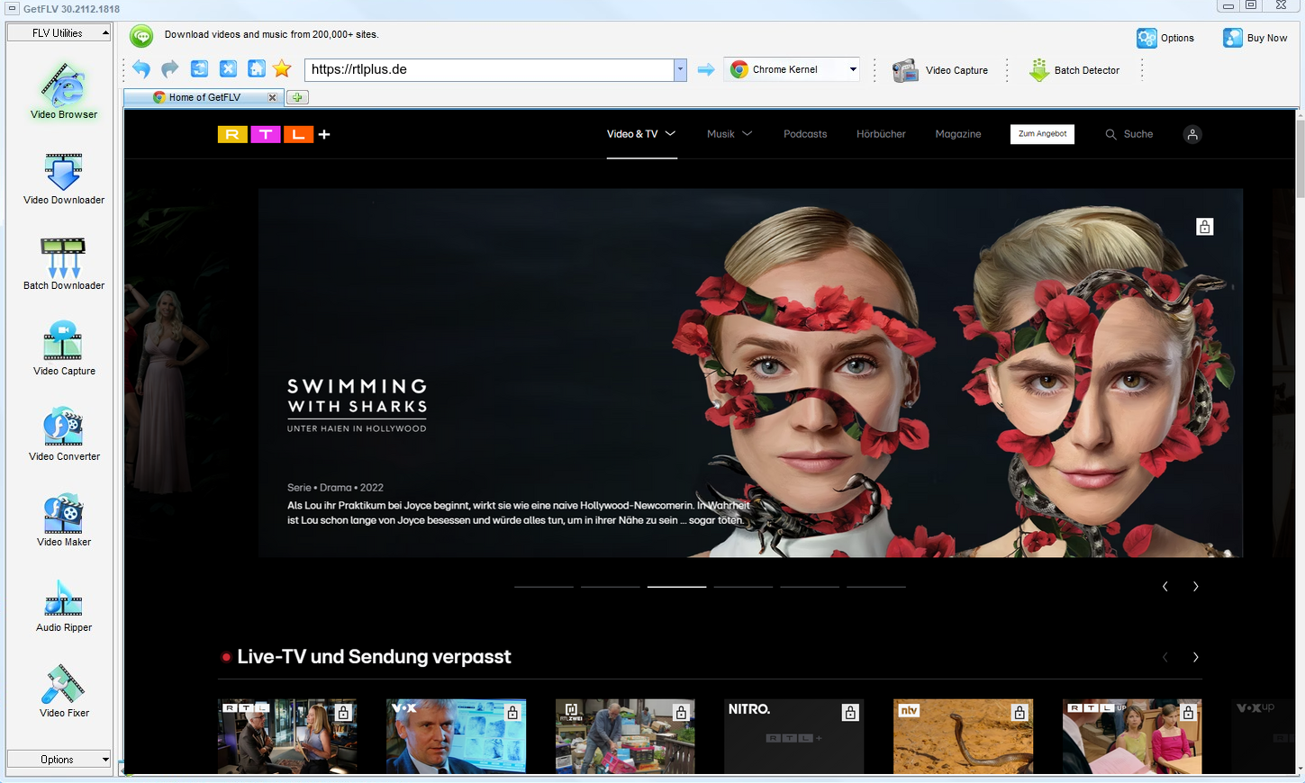Viewport: 1305px width, 783px height.
Task: Open the Hörbücher section
Action: click(x=881, y=134)
